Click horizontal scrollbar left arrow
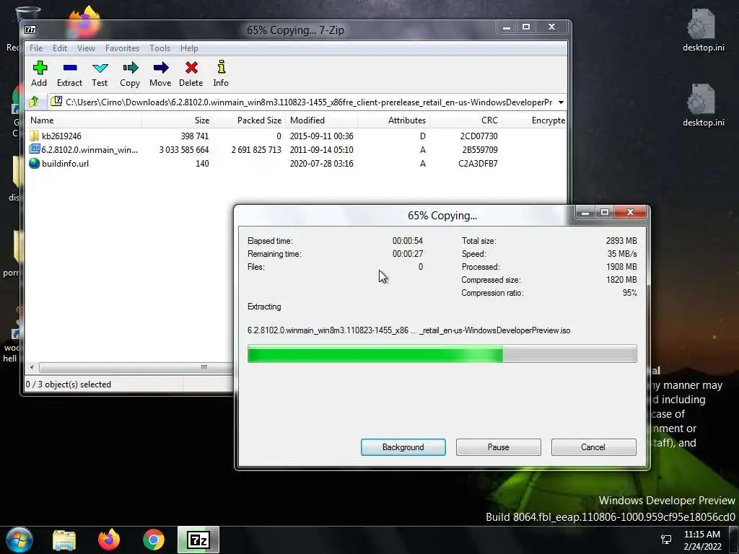This screenshot has width=739, height=554. [32, 367]
